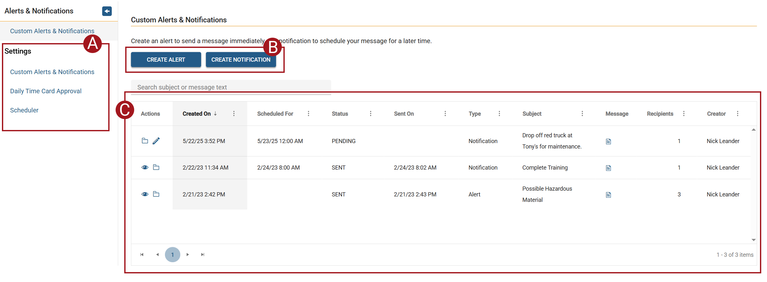Screen dimensions: 767x282
Task: Archive the 5/22/25 pending notification folder icon
Action: tap(145, 141)
